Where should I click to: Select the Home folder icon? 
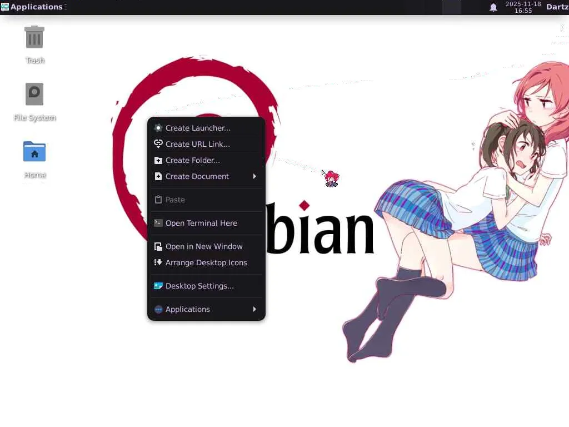pyautogui.click(x=34, y=151)
